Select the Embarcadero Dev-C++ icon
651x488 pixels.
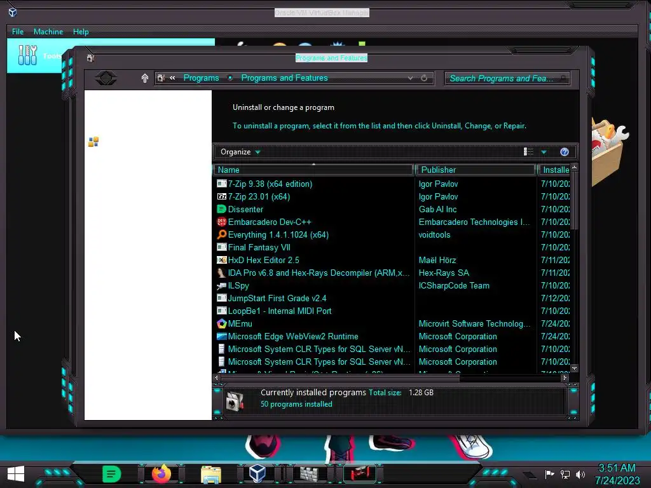[222, 222]
